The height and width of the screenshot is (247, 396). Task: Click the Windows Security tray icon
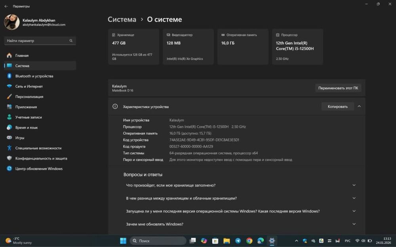pyautogui.click(x=305, y=241)
